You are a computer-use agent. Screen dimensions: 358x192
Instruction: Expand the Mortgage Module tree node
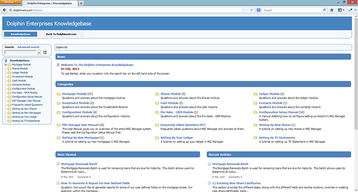[5, 65]
